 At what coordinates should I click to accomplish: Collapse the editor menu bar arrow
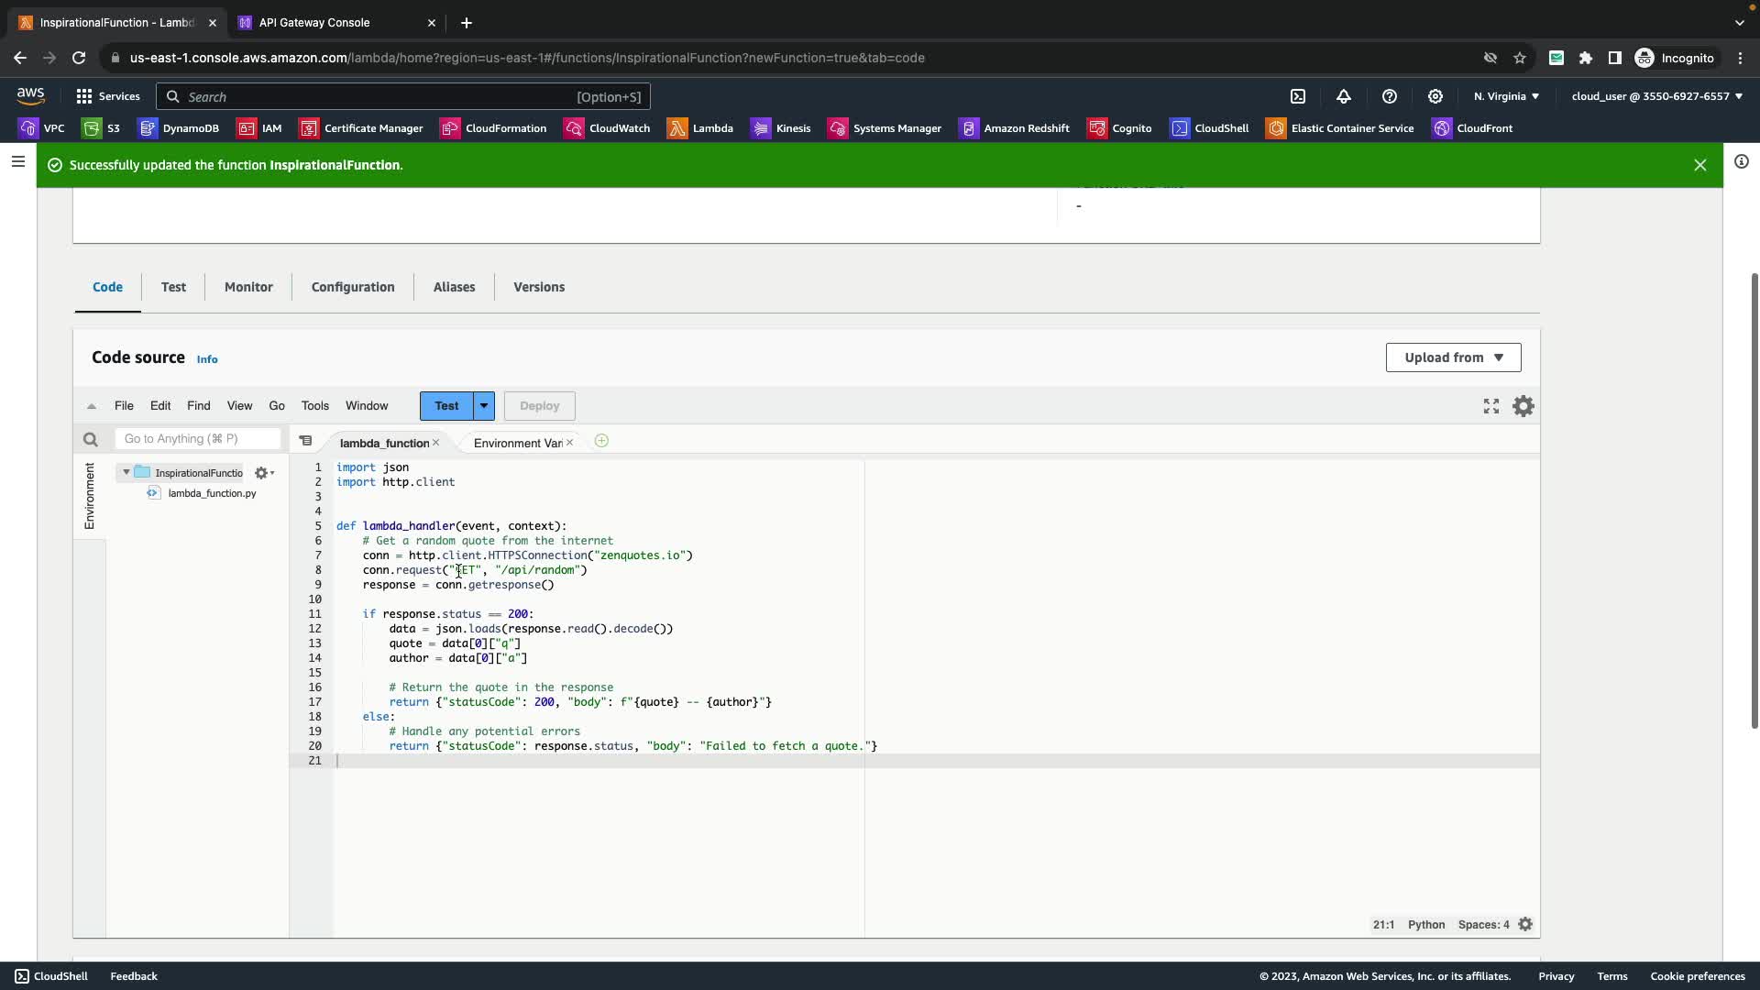[92, 406]
